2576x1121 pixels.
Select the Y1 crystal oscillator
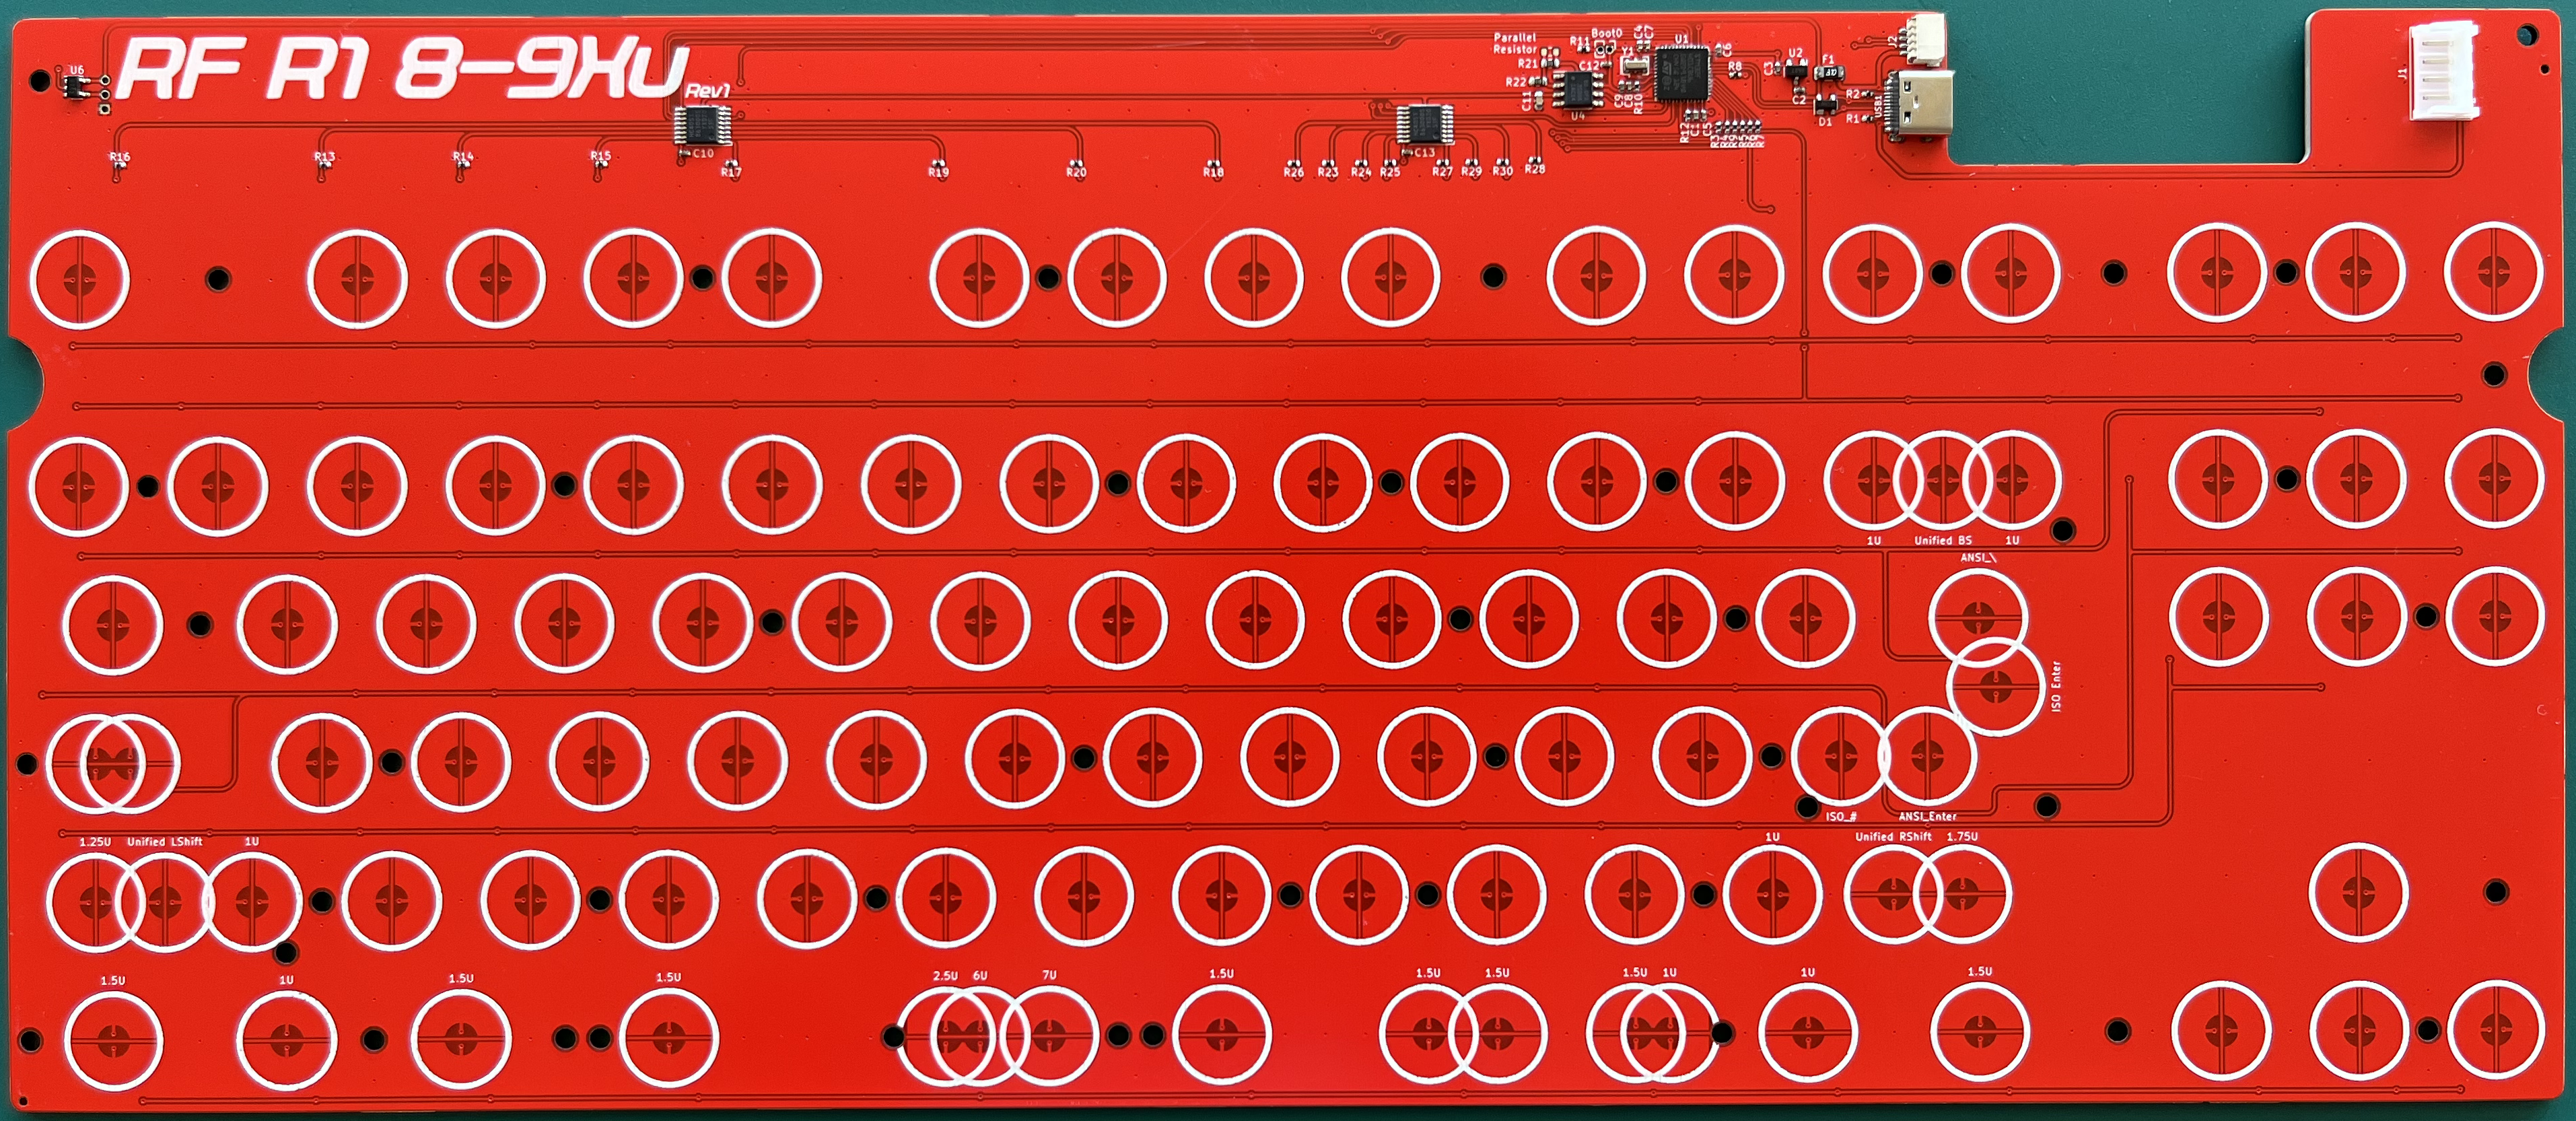point(1635,66)
